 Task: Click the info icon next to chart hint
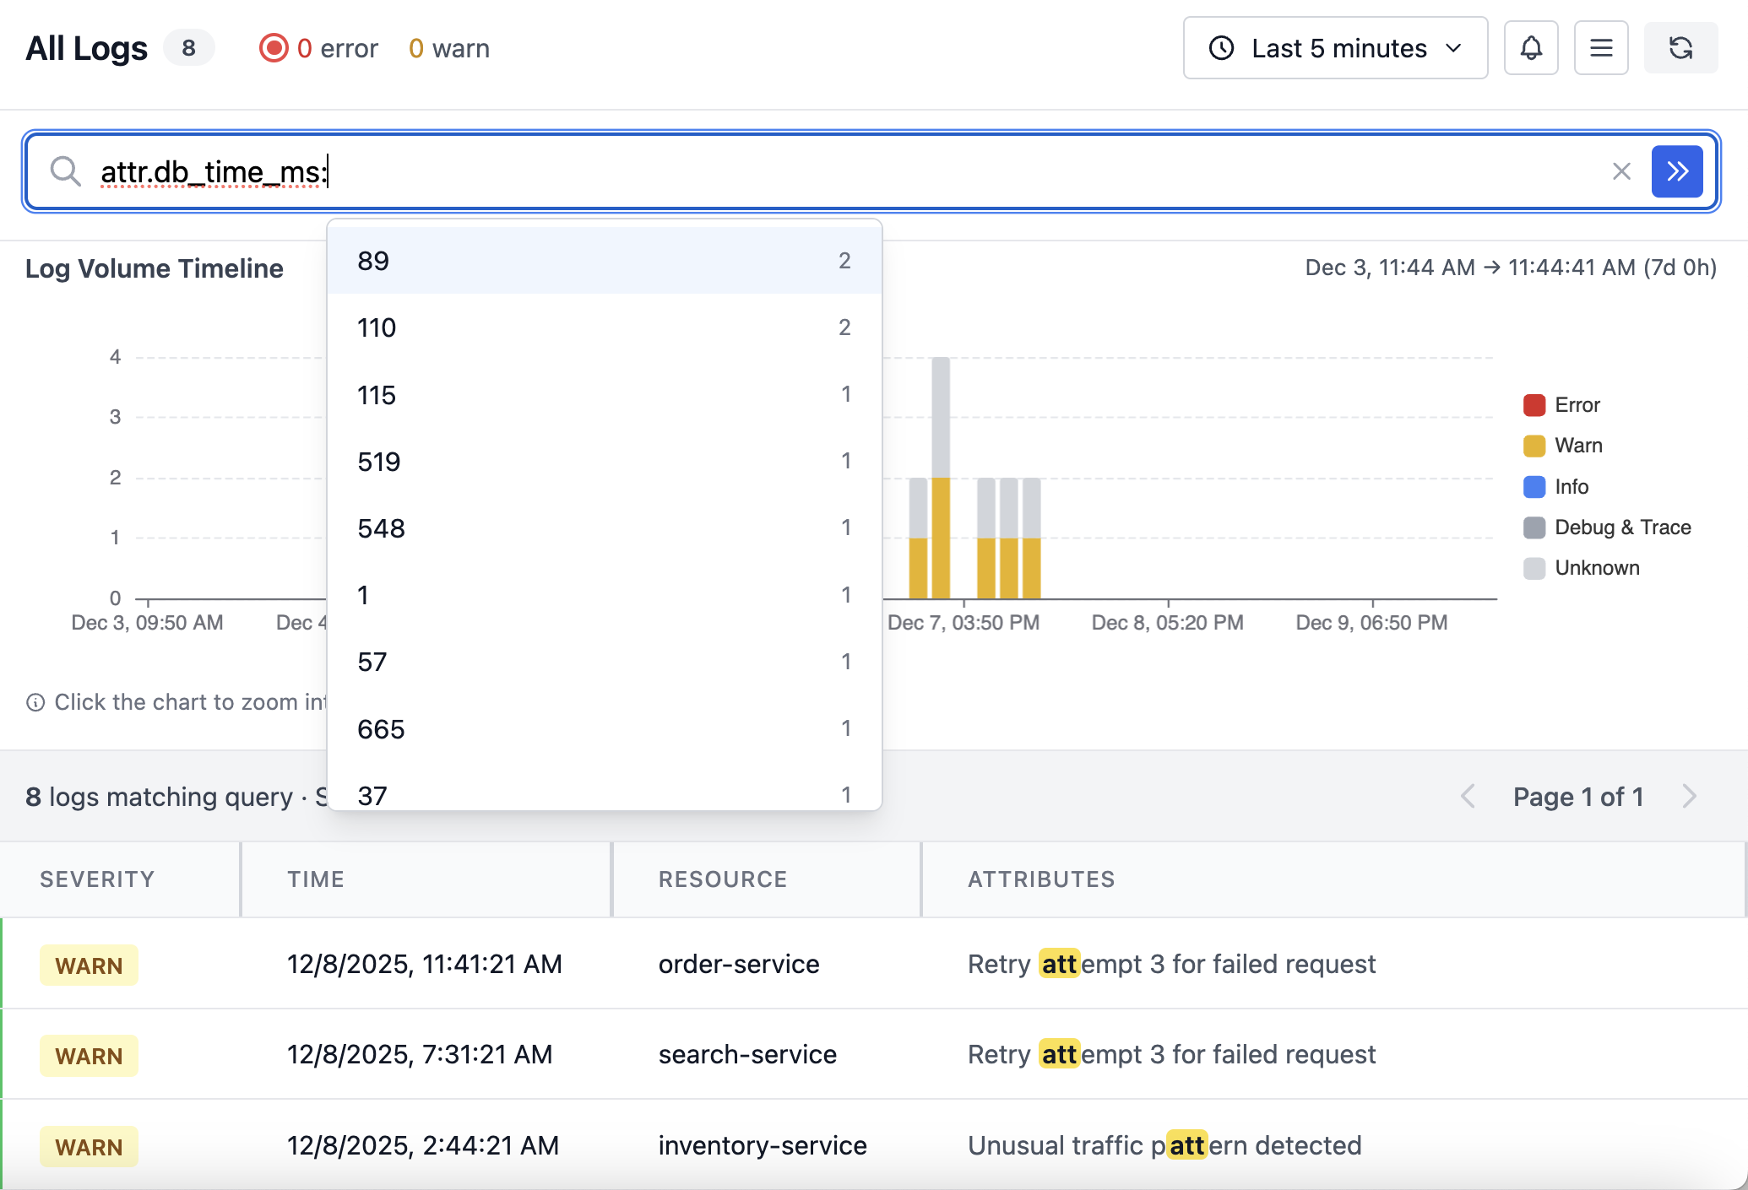point(35,701)
